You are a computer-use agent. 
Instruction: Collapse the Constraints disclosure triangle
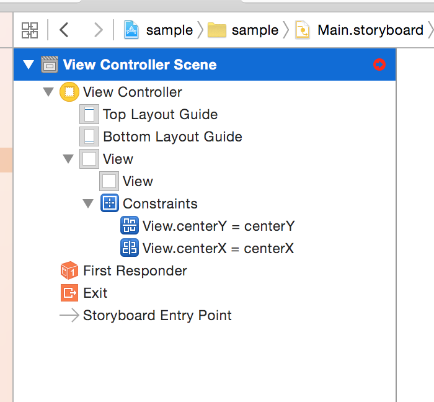(87, 203)
